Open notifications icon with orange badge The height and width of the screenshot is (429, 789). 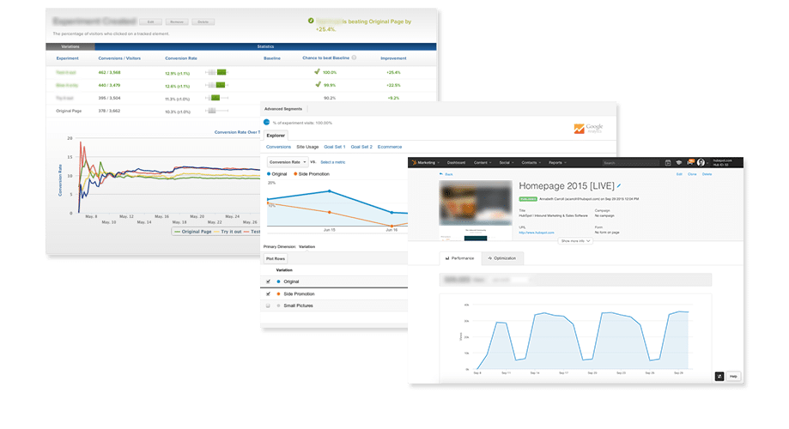point(690,162)
